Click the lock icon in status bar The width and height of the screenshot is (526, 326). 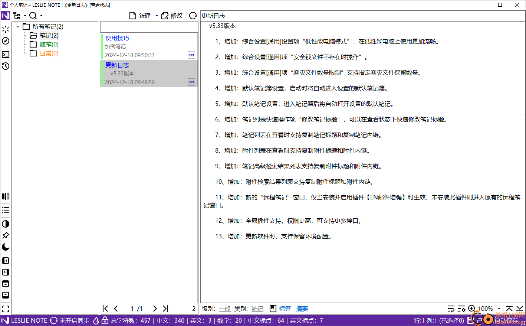point(105,320)
